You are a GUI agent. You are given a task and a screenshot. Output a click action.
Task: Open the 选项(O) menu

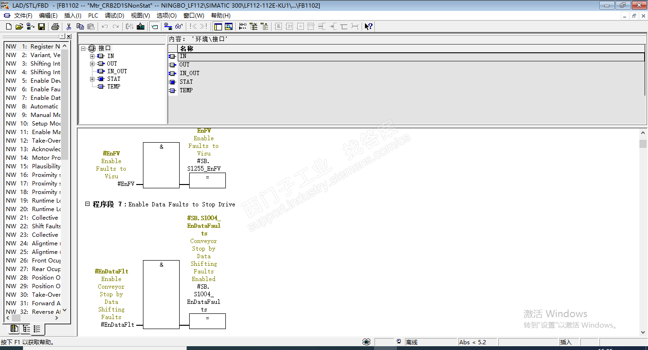[x=166, y=16]
